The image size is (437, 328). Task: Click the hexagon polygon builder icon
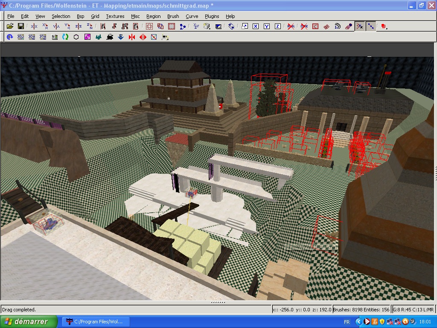[76, 37]
